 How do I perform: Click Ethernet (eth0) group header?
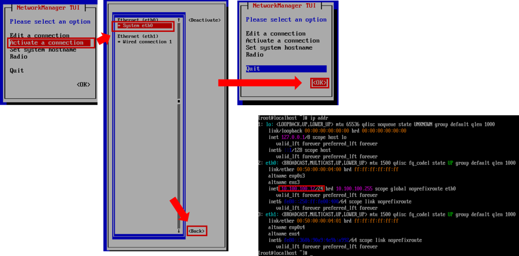point(138,20)
